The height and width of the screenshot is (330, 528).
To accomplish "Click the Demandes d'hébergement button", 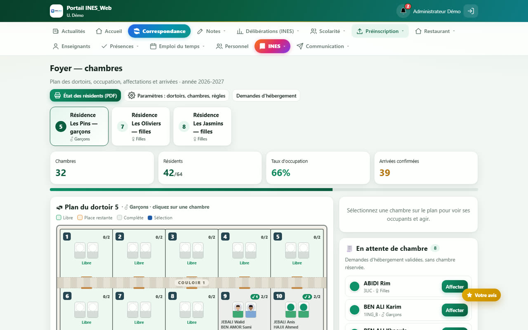I will point(266,96).
